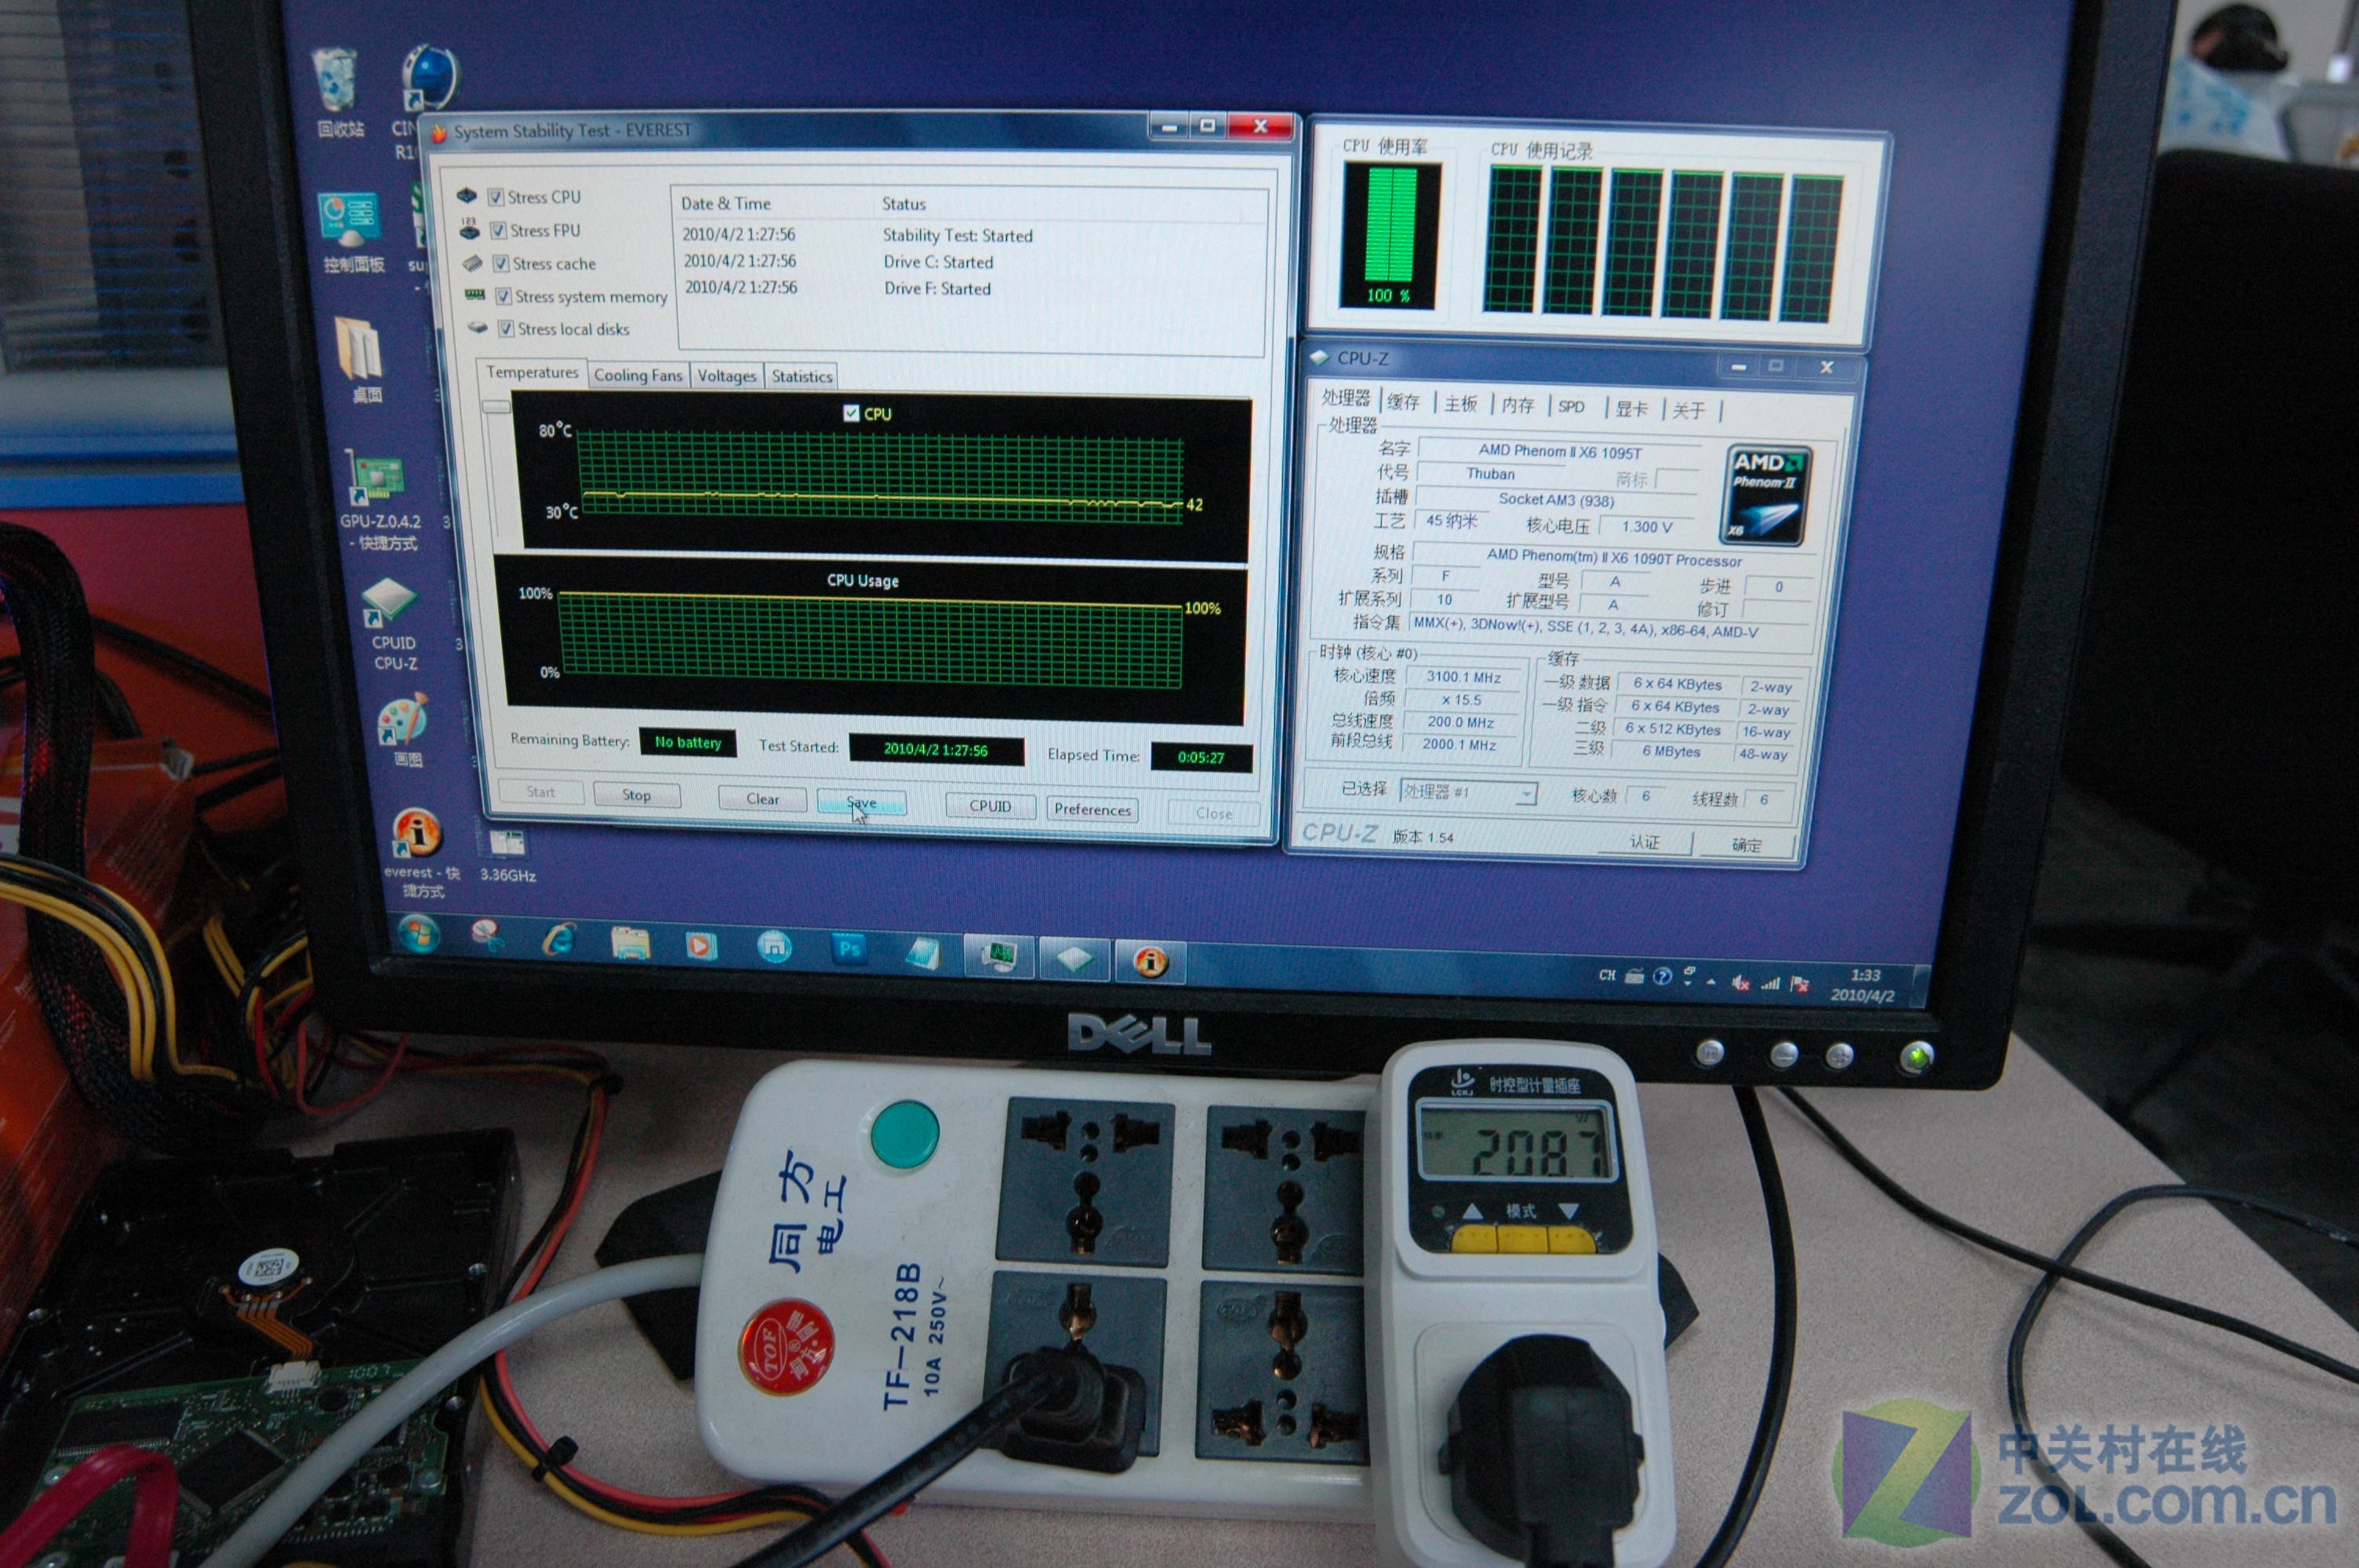Switch to the CPU monitor taskbar window
The width and height of the screenshot is (2359, 1568).
click(x=998, y=956)
